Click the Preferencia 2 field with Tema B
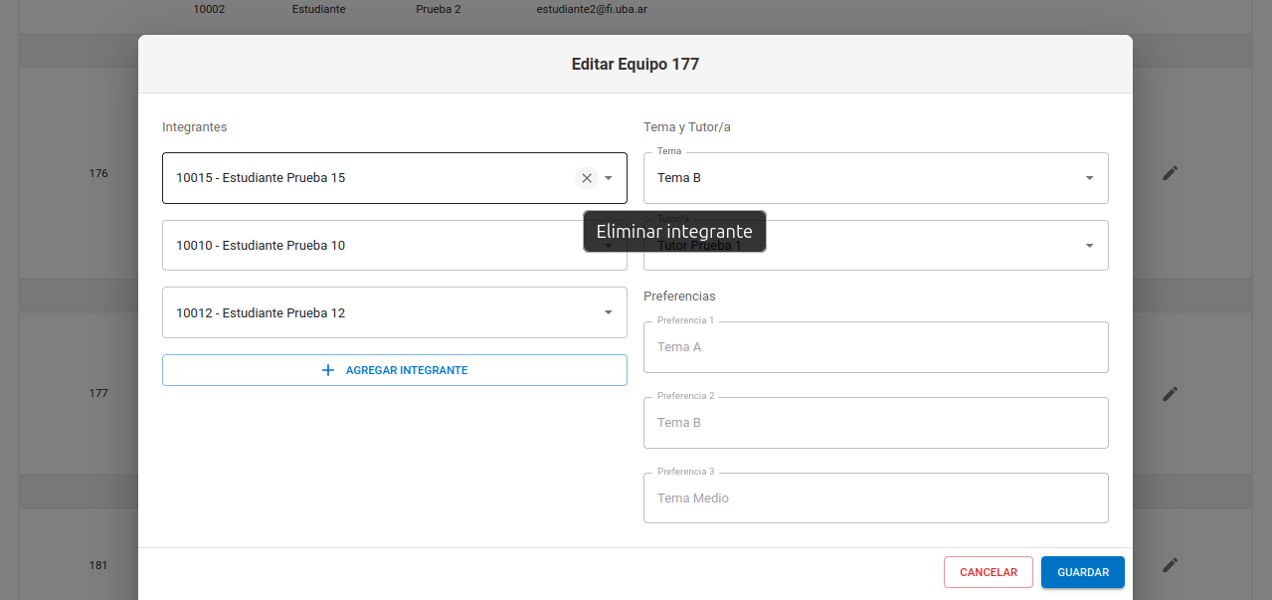 click(875, 423)
